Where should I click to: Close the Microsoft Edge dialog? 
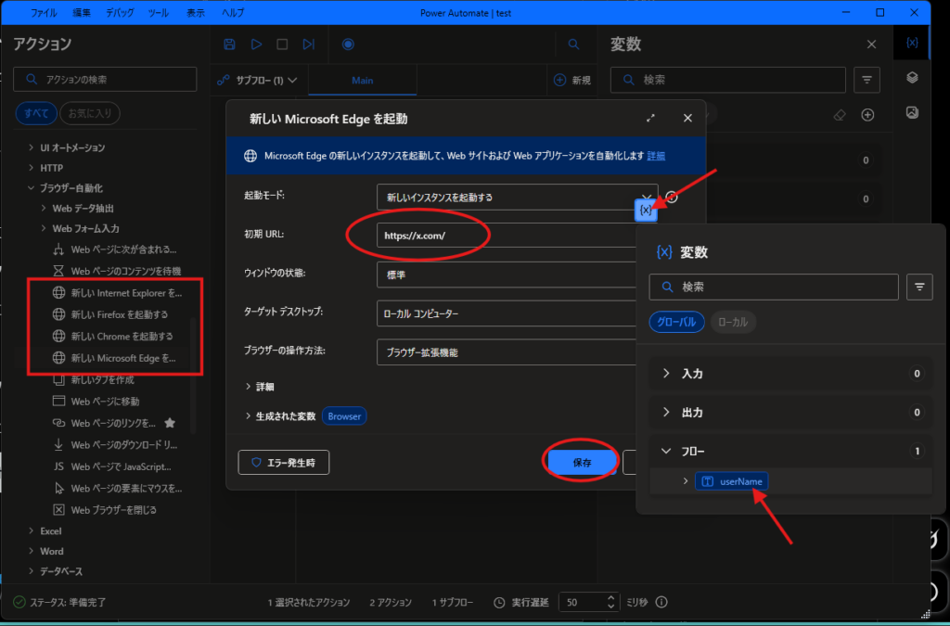coord(687,118)
